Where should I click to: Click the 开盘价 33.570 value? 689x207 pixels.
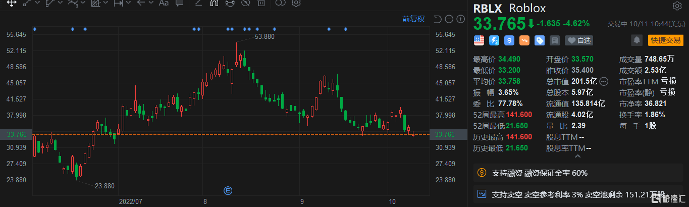(584, 59)
